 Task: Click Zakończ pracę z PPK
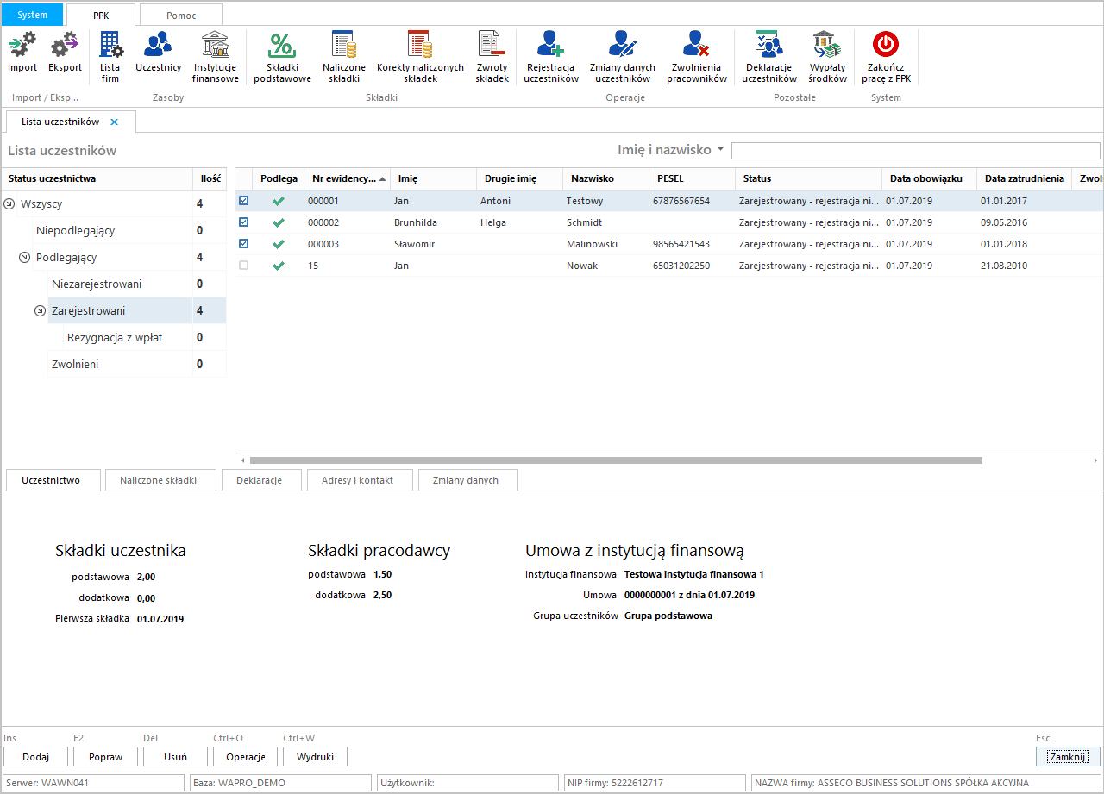[x=886, y=57]
